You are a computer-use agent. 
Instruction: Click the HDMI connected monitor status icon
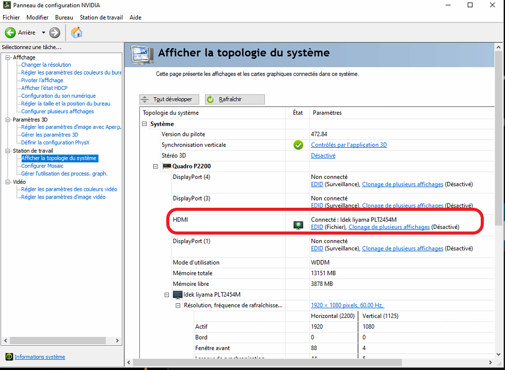(x=298, y=225)
